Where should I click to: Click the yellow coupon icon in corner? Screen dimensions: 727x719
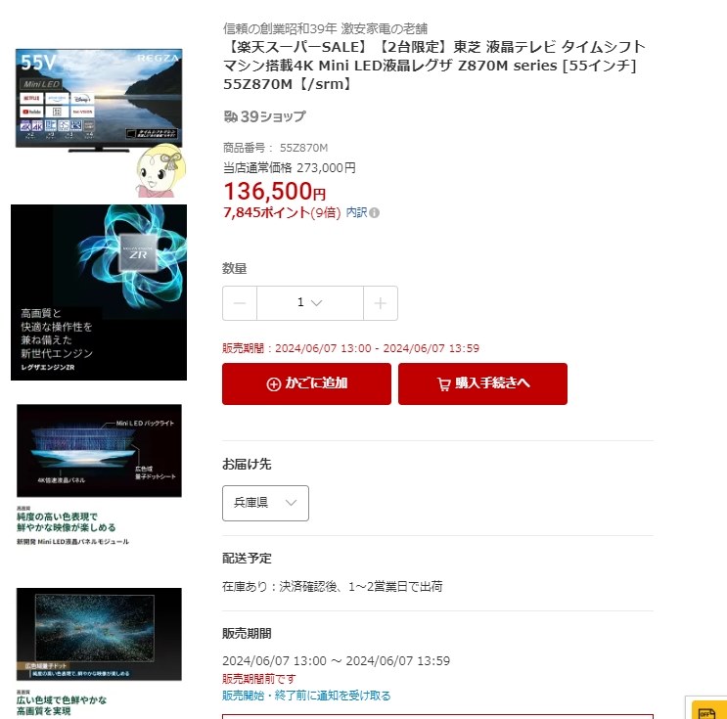(x=706, y=711)
